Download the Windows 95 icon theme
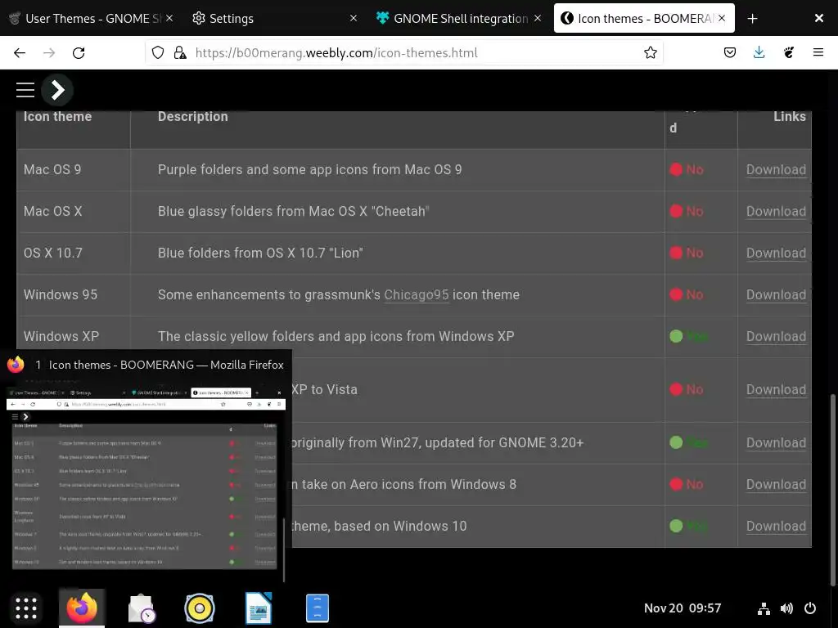 [776, 294]
